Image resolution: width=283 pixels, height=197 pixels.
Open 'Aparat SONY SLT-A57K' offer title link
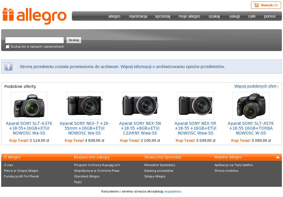[x=251, y=128]
